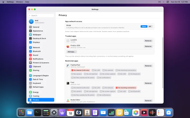Open the yellow Notes app in dock

120,112
